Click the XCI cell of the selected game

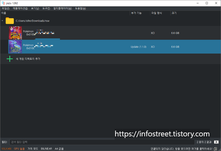tap(153, 47)
